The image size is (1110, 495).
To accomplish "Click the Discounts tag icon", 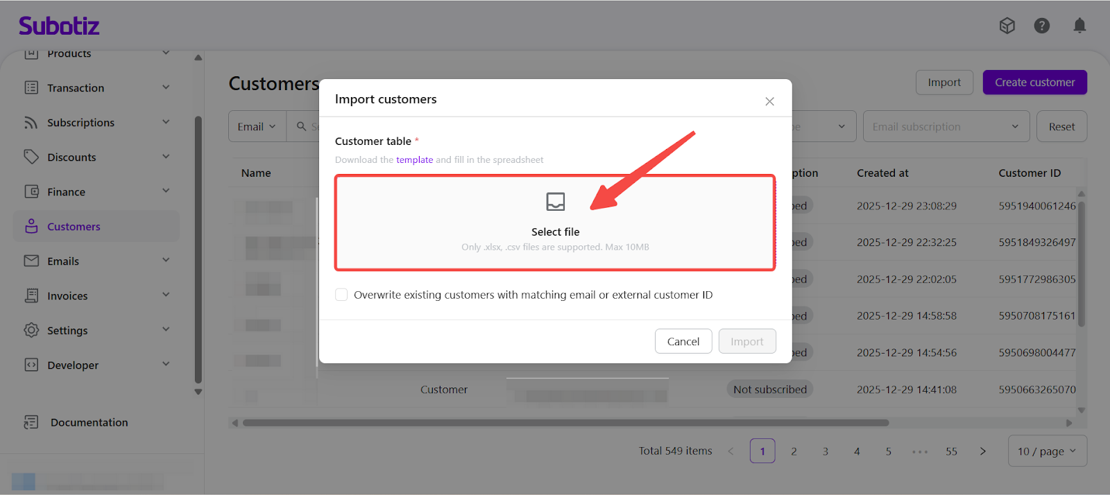I will coord(31,157).
